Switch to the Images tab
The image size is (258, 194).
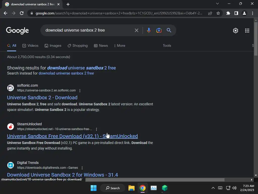53,46
